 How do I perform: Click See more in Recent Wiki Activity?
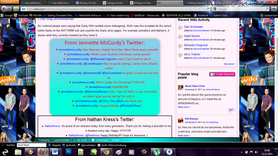click(x=229, y=64)
